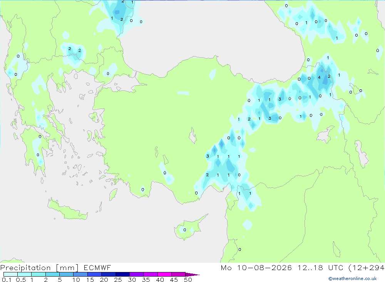The image size is (385, 282).
Task: Click the legend swatch between 2 and 5
Action: click(x=52, y=274)
